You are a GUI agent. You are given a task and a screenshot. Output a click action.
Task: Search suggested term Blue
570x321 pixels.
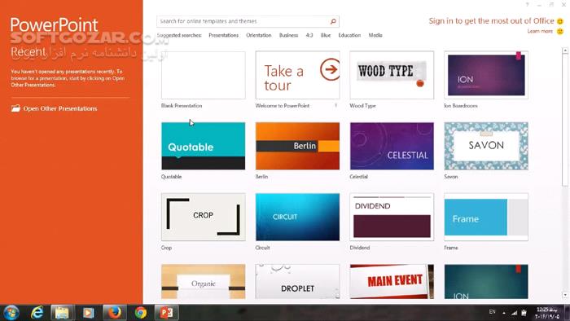coord(326,35)
